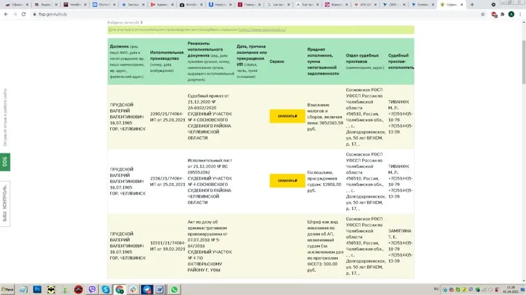Open the Viber icon in the taskbar
This screenshot has height=295, width=526.
point(91,289)
